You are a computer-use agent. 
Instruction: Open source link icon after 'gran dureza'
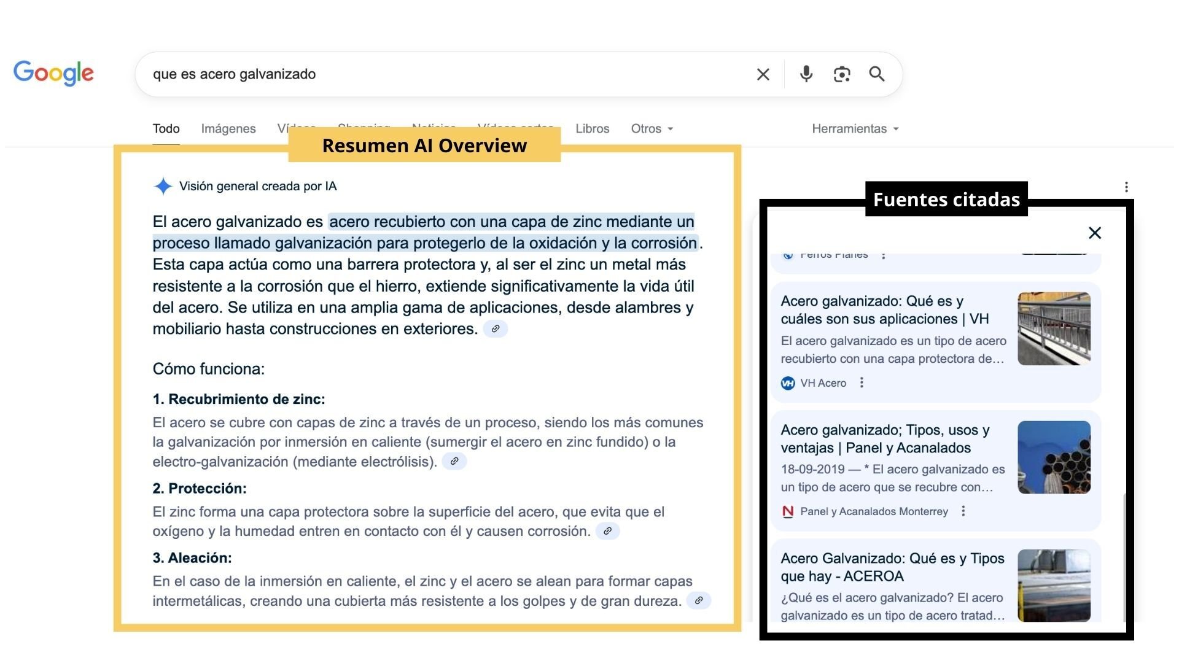[x=699, y=600]
